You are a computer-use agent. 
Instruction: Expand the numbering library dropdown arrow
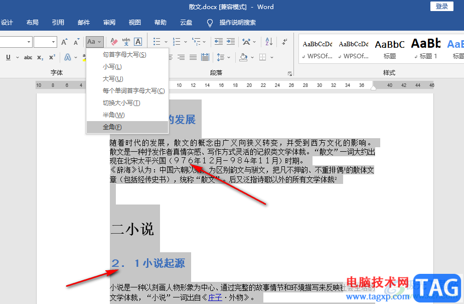pyautogui.click(x=186, y=42)
